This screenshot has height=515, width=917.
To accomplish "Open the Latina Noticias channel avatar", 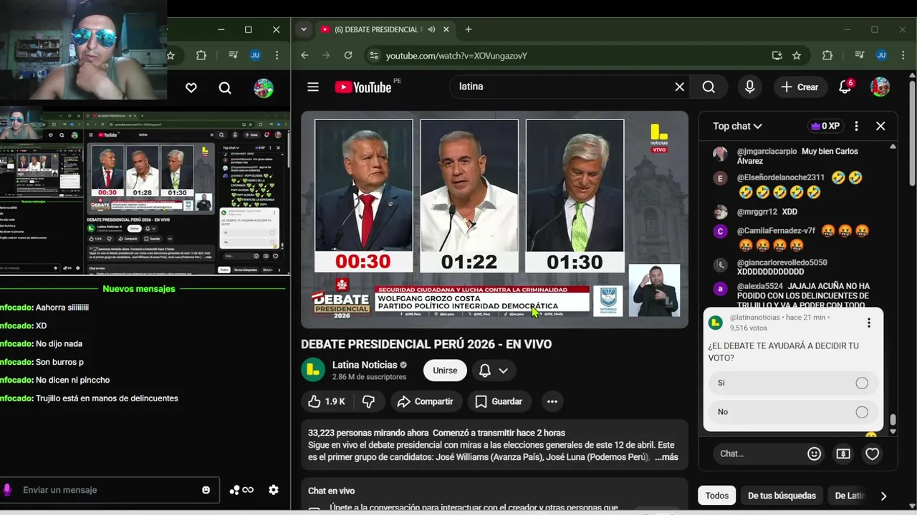I will (x=312, y=370).
